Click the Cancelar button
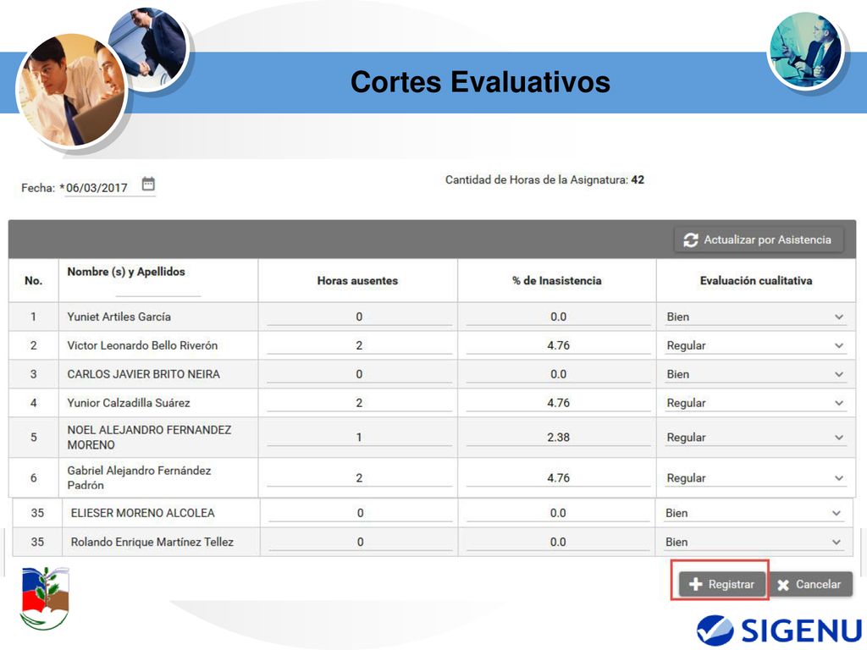 [809, 584]
